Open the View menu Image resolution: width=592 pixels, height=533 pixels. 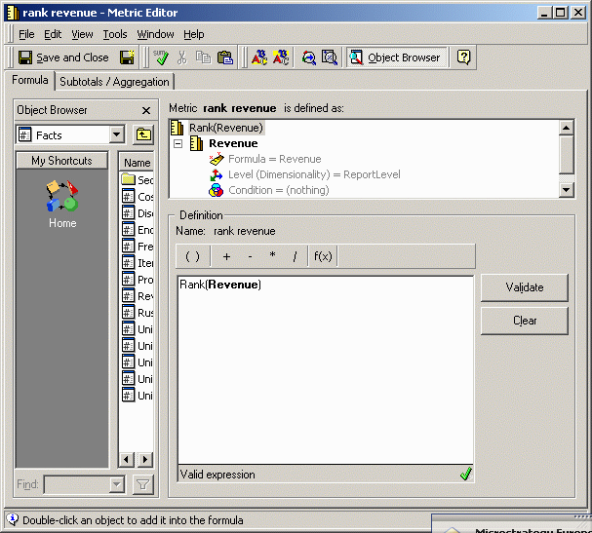point(82,34)
